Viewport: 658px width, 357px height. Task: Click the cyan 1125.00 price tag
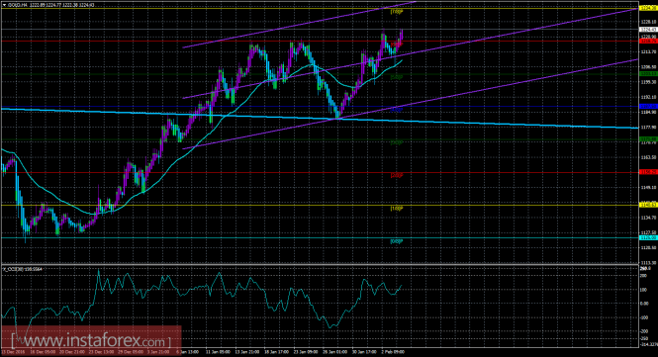[647, 237]
